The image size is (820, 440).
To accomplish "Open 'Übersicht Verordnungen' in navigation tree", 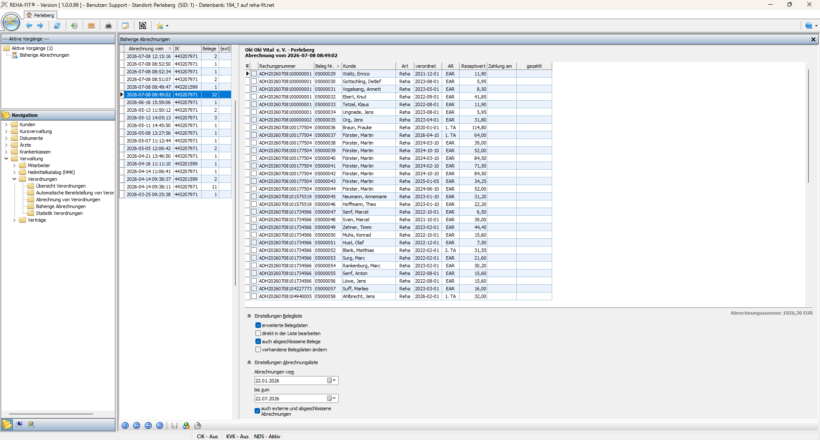I will pos(61,186).
